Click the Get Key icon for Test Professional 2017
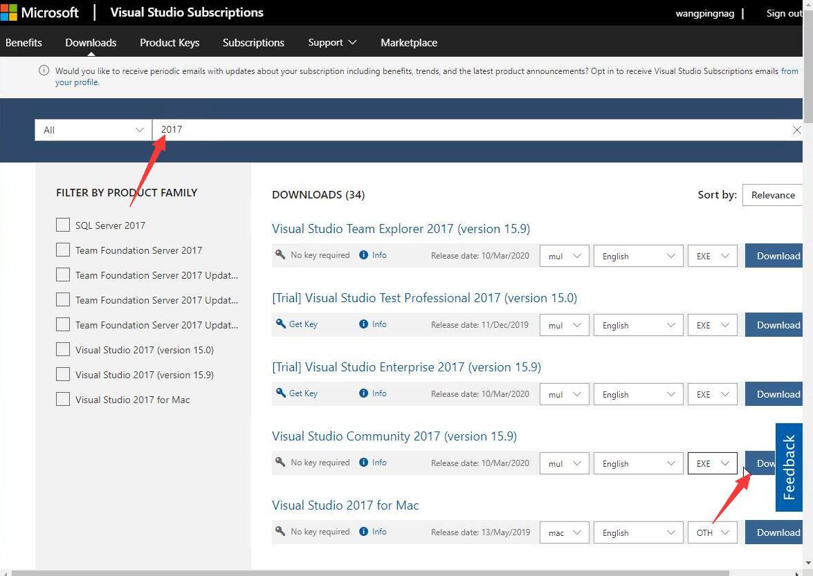This screenshot has width=813, height=576. tap(280, 324)
